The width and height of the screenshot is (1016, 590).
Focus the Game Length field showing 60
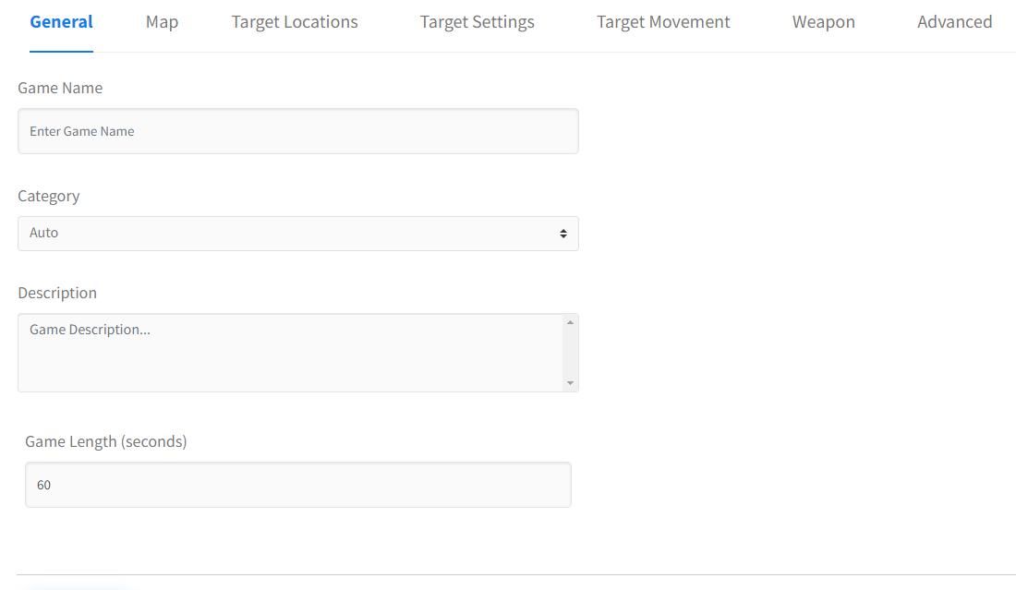(297, 485)
